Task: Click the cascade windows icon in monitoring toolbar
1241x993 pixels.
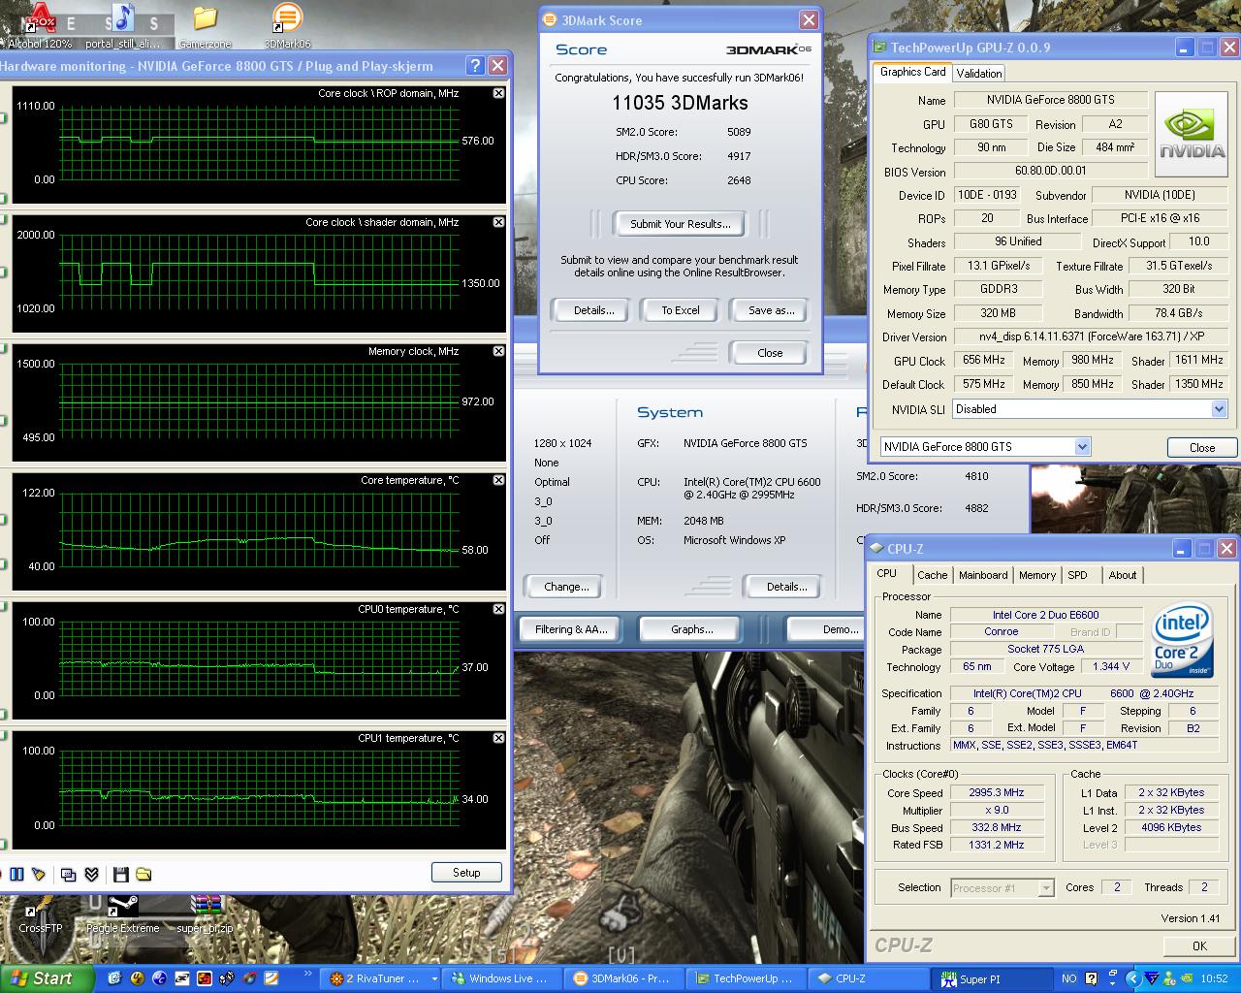Action: coord(68,874)
